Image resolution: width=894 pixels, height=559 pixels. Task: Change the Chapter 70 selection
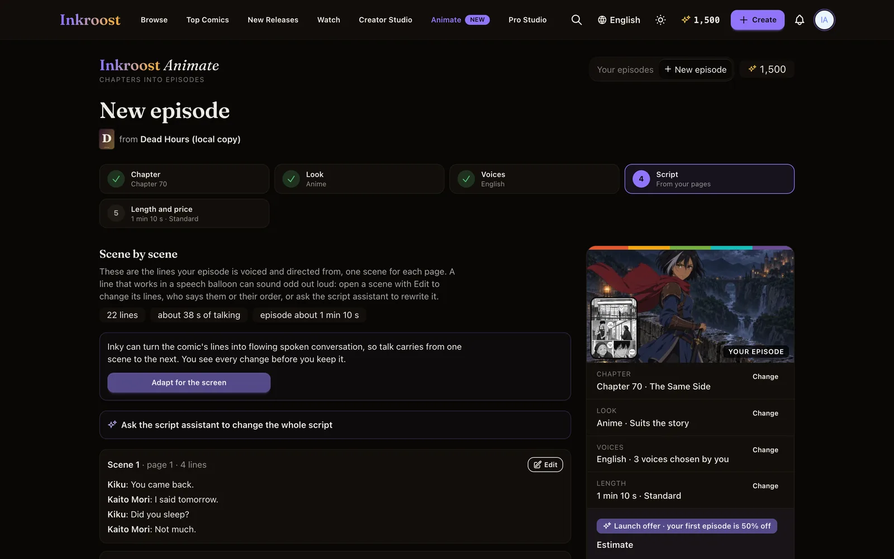click(x=765, y=377)
